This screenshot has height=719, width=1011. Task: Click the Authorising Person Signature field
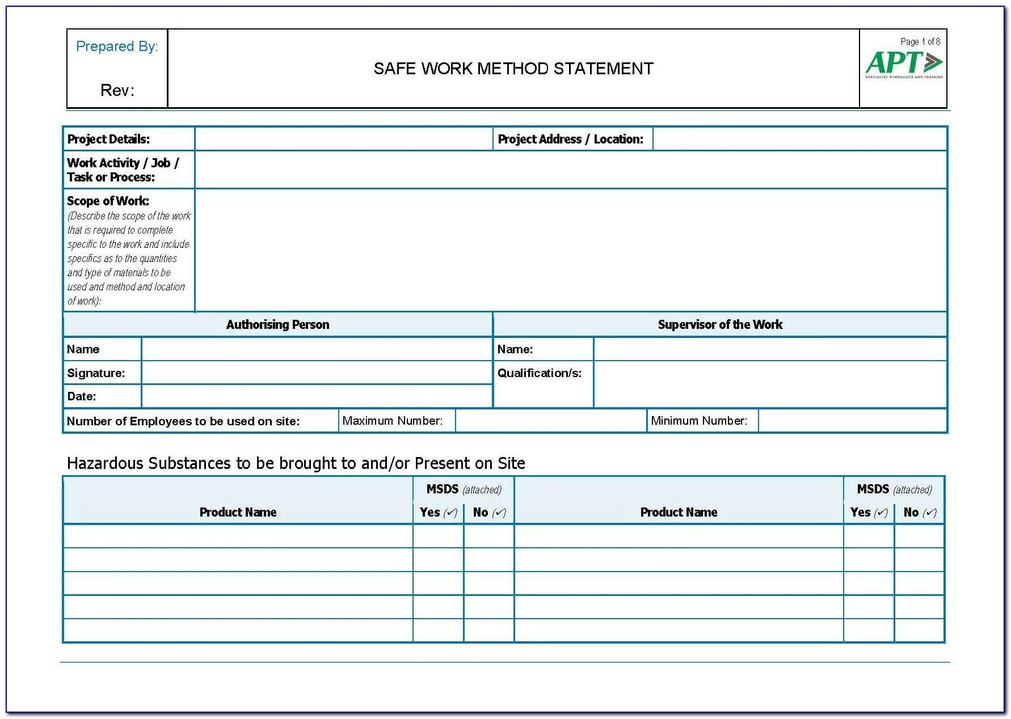(x=317, y=373)
